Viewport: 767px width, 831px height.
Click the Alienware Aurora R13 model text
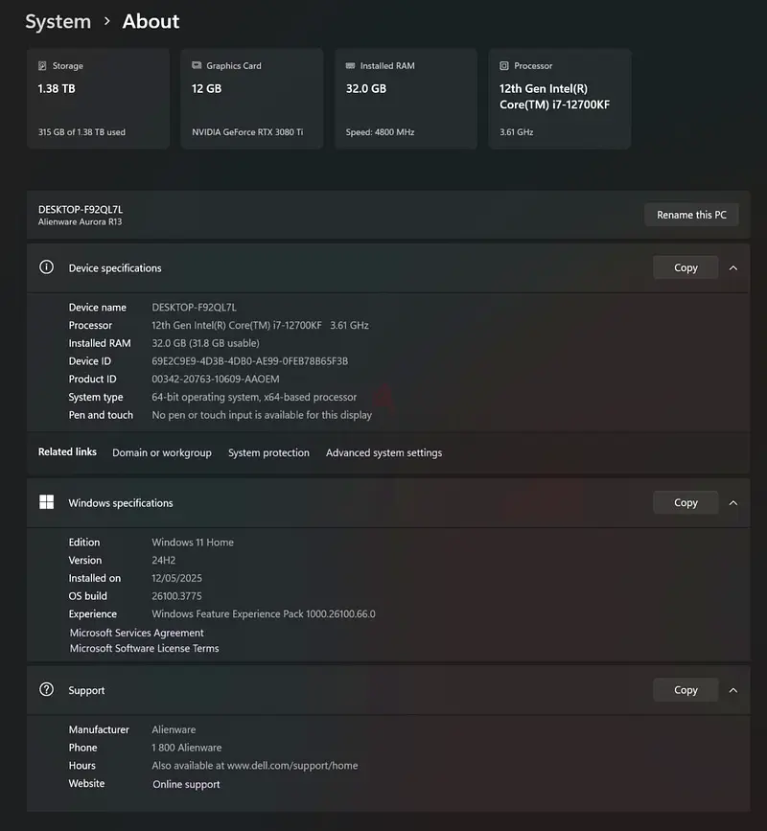point(80,222)
